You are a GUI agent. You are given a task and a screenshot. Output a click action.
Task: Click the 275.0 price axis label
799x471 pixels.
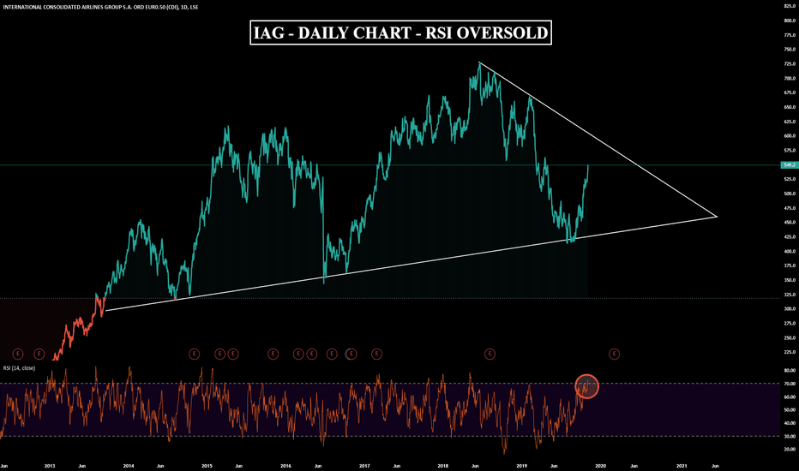790,324
